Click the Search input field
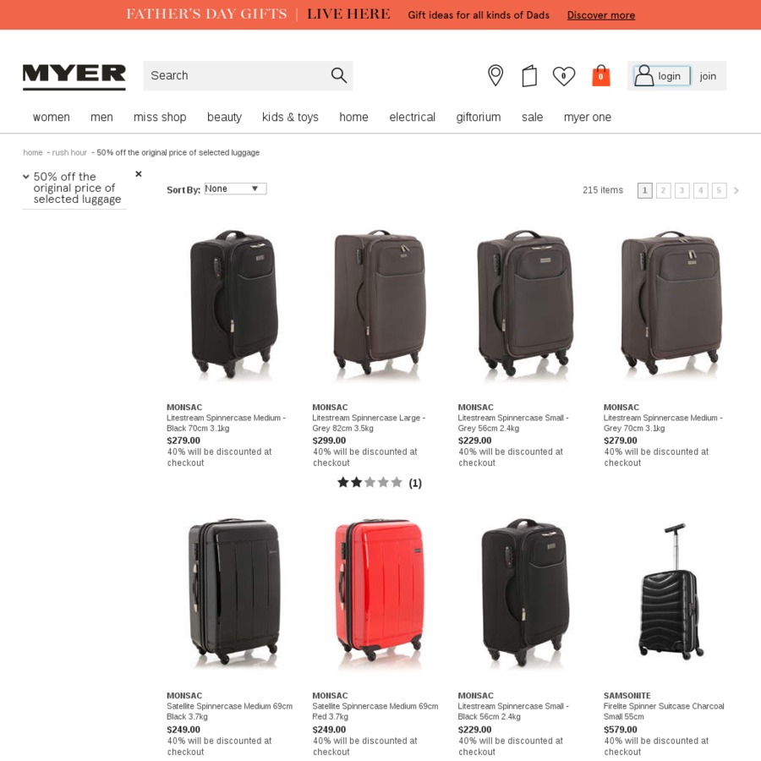 click(238, 76)
